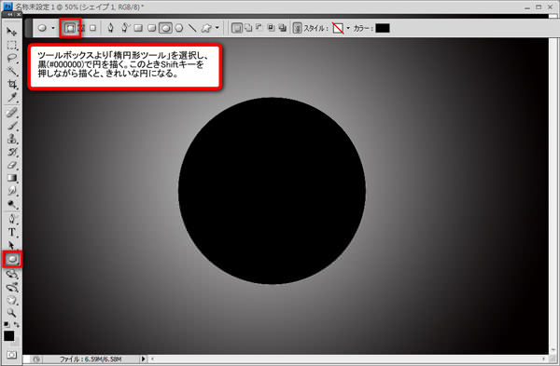560x366 pixels.
Task: Minimize the document window
Action: tap(527, 7)
